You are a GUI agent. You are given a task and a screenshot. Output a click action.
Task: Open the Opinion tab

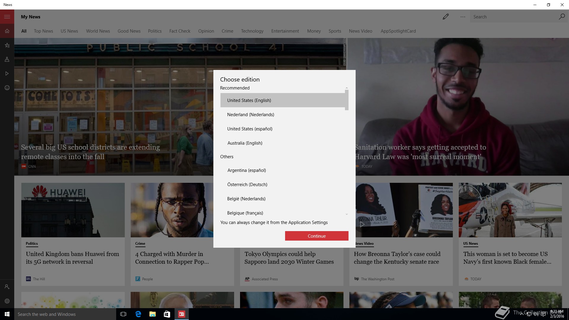click(x=206, y=31)
